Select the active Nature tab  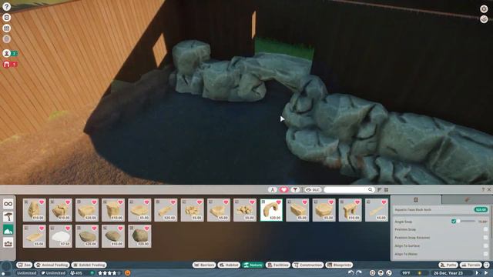[x=253, y=265]
